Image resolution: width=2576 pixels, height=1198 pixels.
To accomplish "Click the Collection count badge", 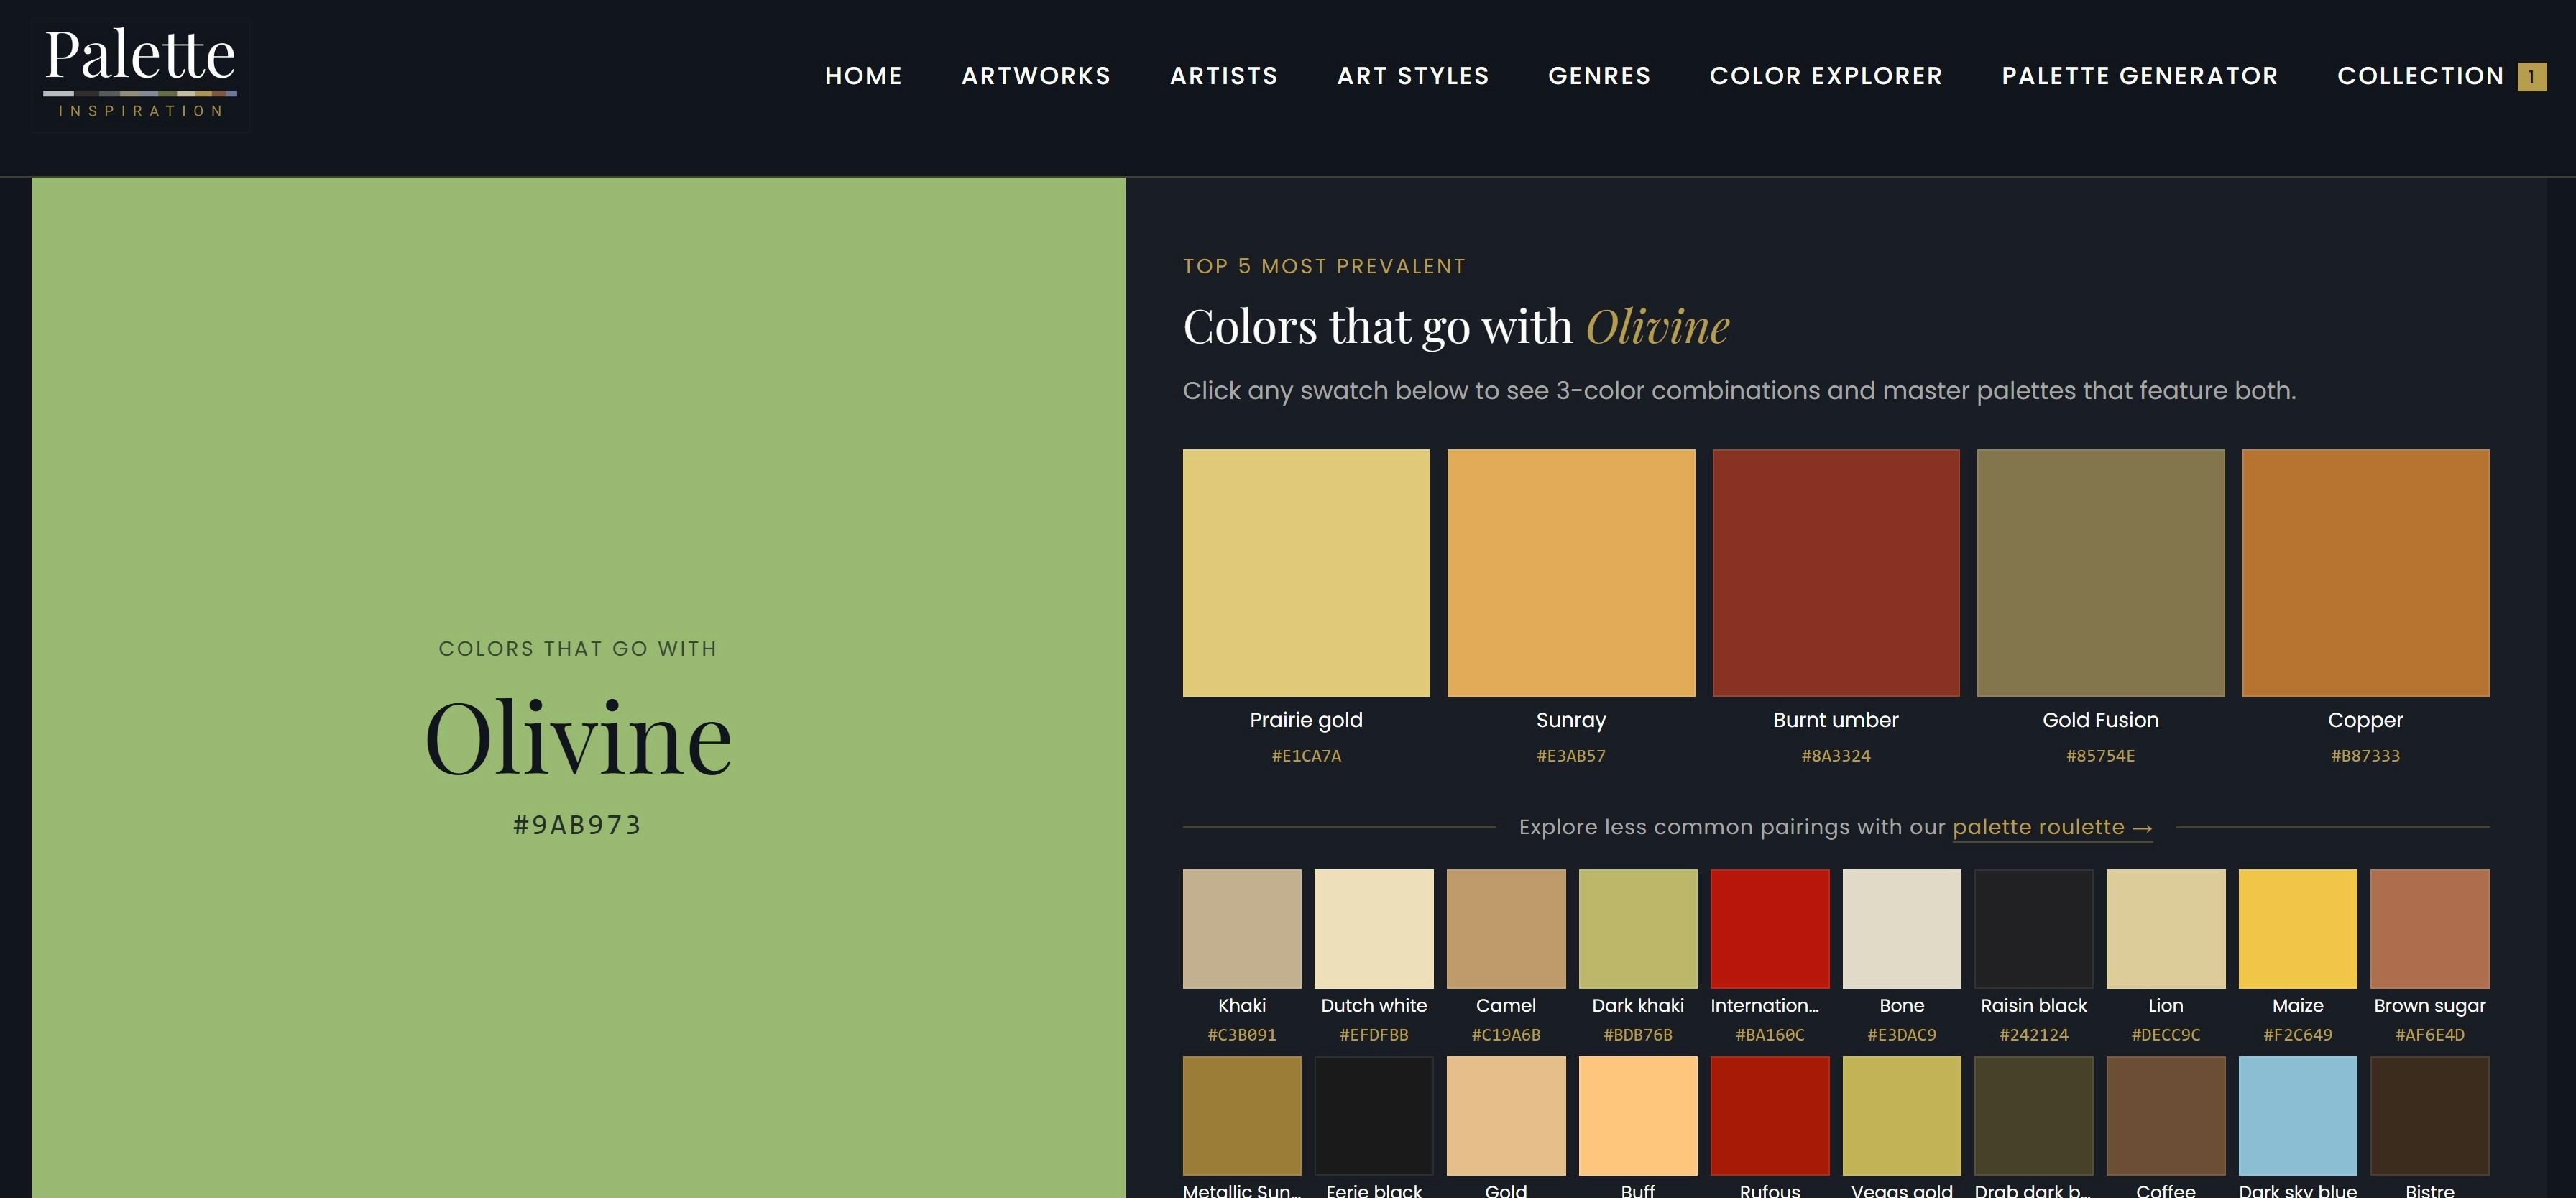I will (x=2532, y=77).
